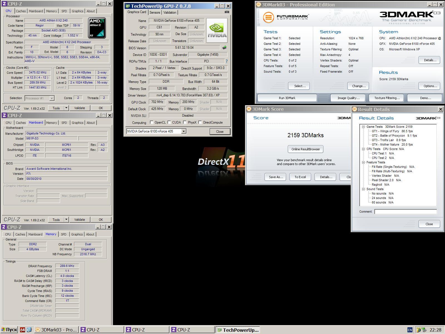Select GT3 - Troll's Lair result row
This screenshot has width=445, height=334.
tap(389, 140)
